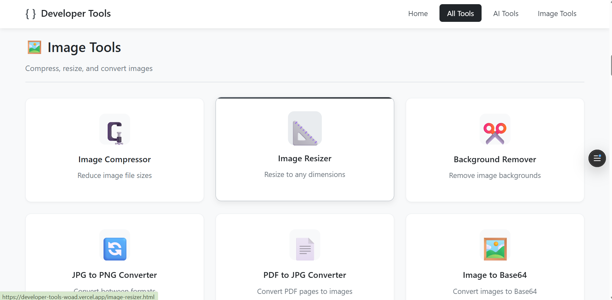
Task: Click the Developer Tools site title
Action: [x=76, y=13]
